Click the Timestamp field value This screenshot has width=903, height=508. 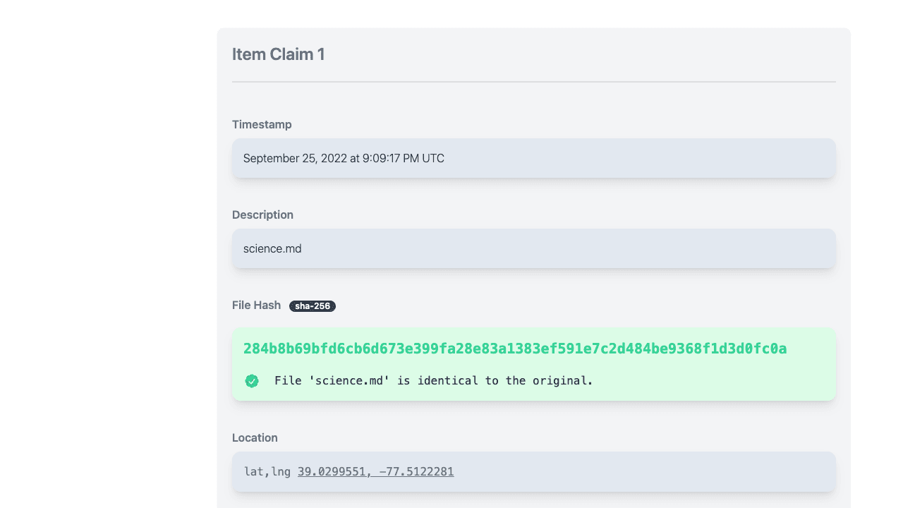point(534,158)
